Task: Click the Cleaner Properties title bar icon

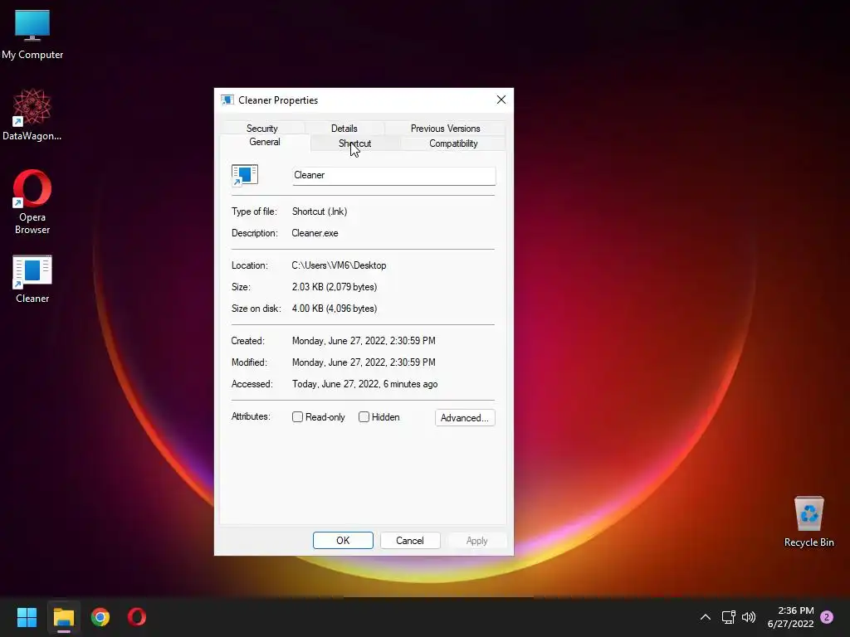Action: [x=227, y=100]
